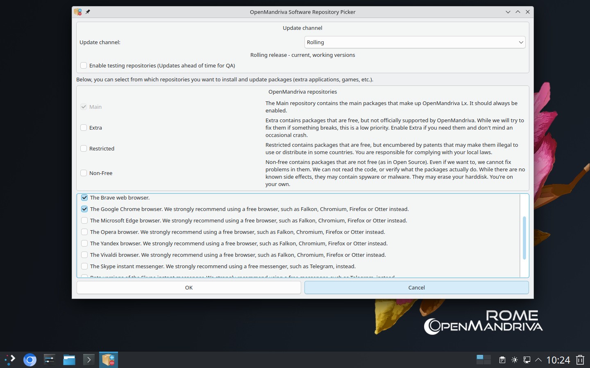Launch Chromium browser from taskbar
The height and width of the screenshot is (368, 590).
(29, 360)
